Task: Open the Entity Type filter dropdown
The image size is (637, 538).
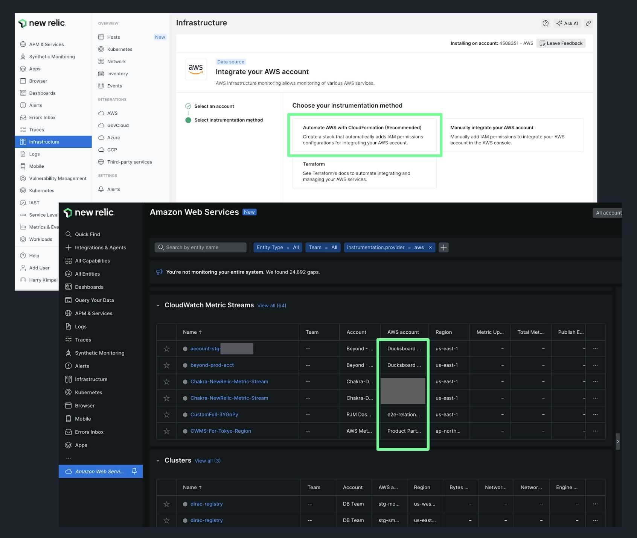Action: (x=277, y=247)
